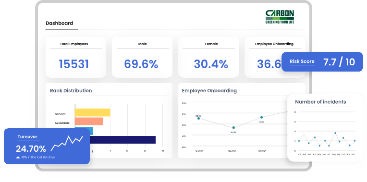
Task: Click the 10 tick on Rank Distribution axis
Action: (x=163, y=151)
